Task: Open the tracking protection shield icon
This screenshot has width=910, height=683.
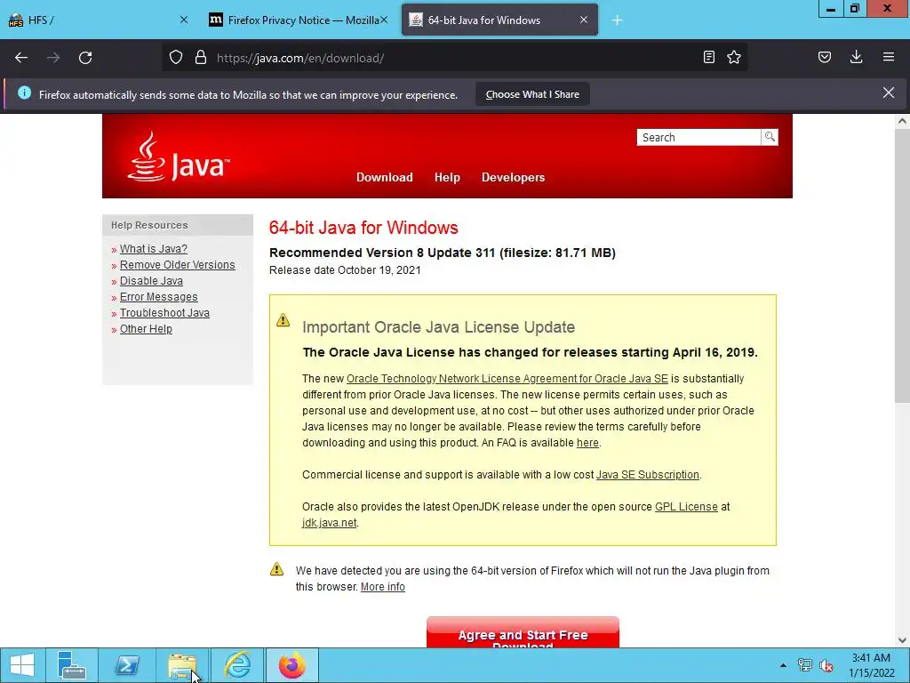Action: [176, 58]
